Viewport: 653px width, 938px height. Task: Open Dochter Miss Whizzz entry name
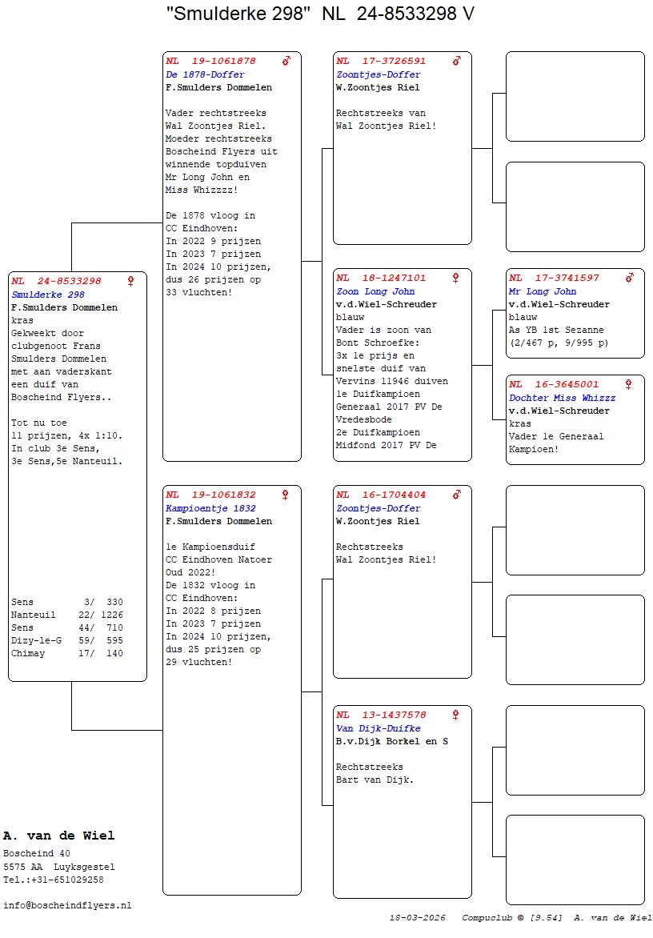pos(563,398)
